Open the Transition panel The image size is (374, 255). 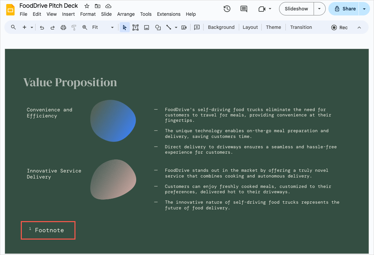click(x=301, y=27)
